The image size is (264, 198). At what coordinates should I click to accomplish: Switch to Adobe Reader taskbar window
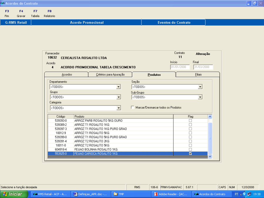click(171, 194)
